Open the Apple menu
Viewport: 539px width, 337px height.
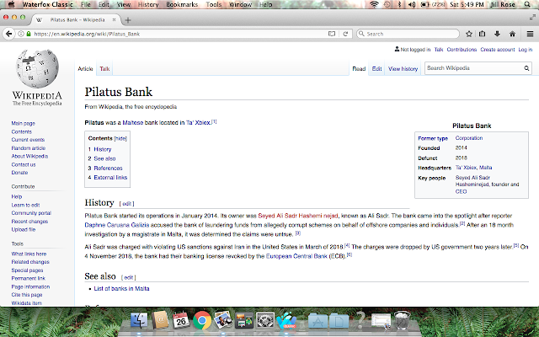click(x=11, y=4)
